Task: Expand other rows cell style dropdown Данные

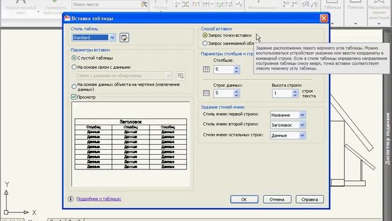Action: [x=302, y=135]
